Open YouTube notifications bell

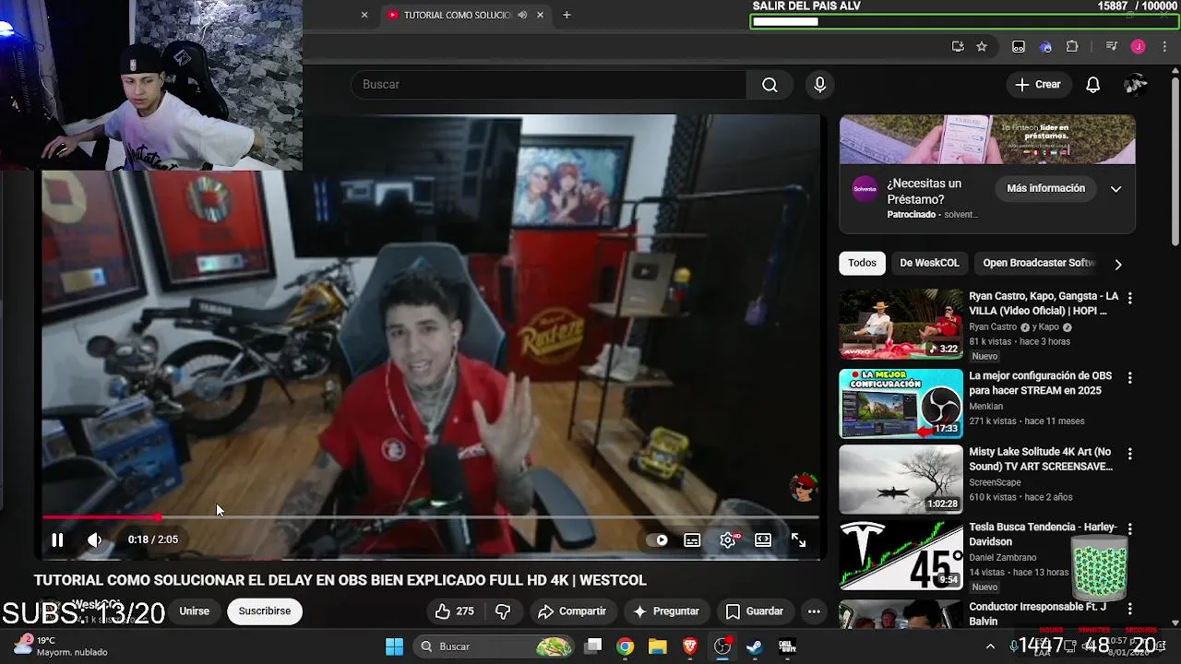[x=1092, y=85]
